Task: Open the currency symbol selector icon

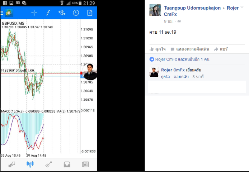Action: tap(62, 13)
